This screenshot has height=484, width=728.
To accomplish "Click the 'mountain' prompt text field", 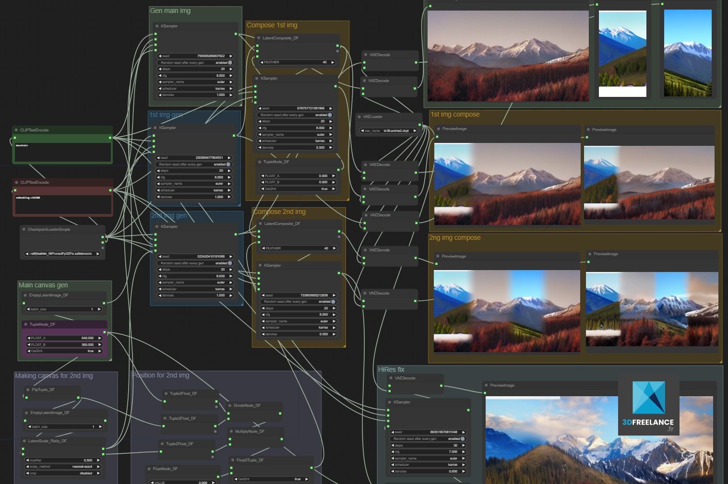I will coord(62,152).
